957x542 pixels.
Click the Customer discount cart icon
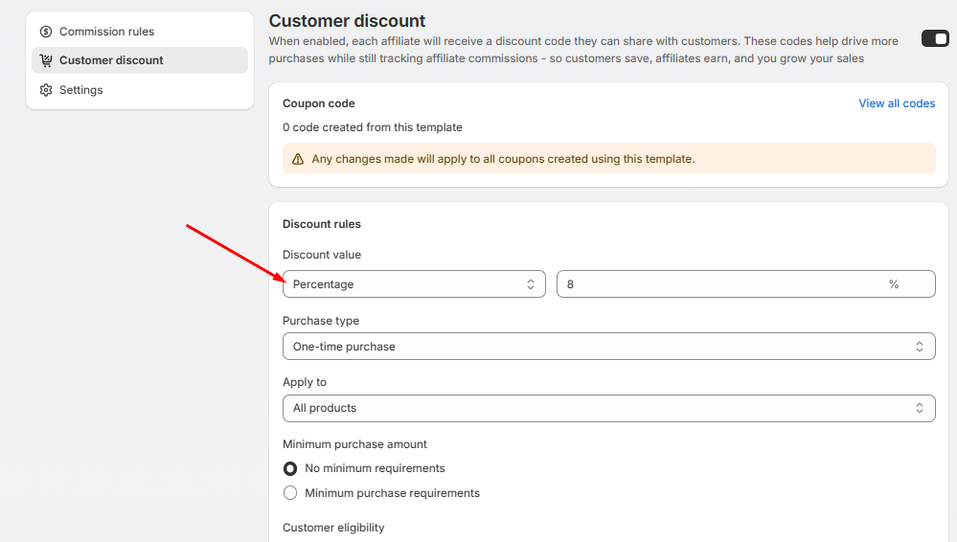(x=46, y=60)
